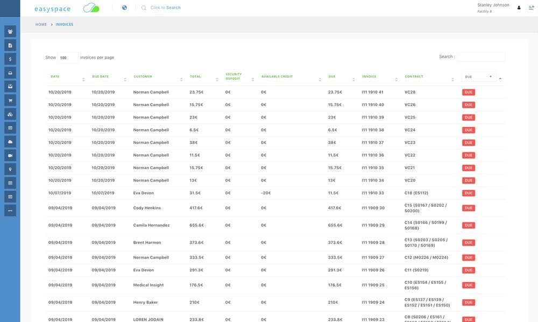Click the add-user icon at the top right
538x322 pixels.
click(530, 8)
